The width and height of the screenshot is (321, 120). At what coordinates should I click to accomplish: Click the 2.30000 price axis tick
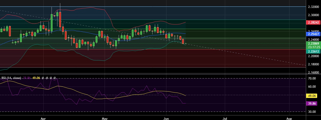pos(314,15)
